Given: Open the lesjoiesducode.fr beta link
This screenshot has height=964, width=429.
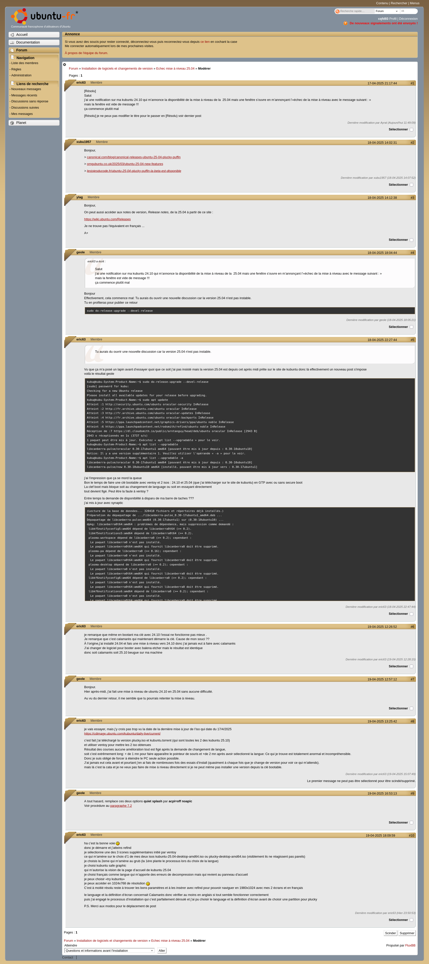Looking at the screenshot, I should [134, 171].
